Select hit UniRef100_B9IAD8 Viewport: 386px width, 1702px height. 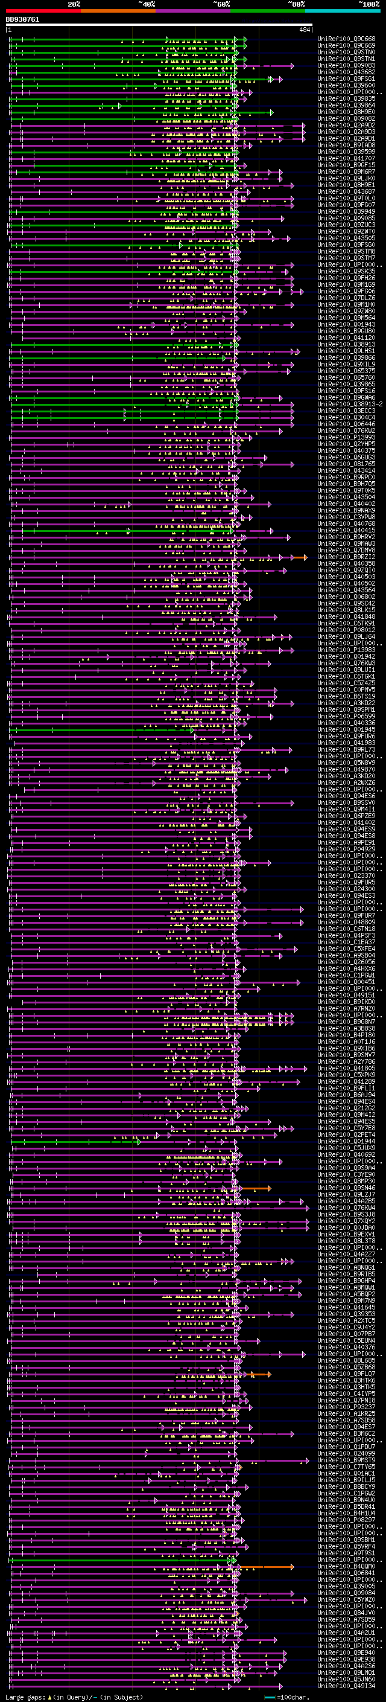tap(346, 145)
